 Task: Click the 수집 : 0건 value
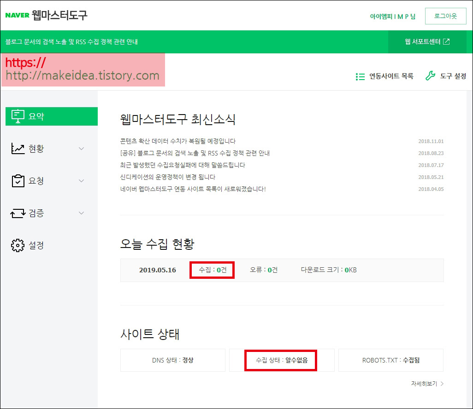213,270
